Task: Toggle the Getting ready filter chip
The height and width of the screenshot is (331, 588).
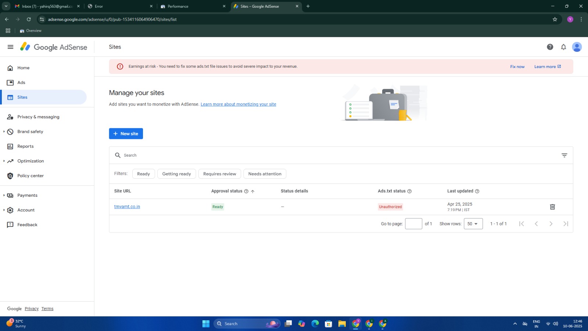Action: [176, 174]
